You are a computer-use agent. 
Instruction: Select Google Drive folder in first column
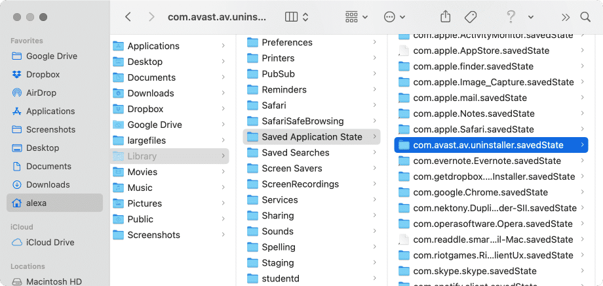point(170,125)
